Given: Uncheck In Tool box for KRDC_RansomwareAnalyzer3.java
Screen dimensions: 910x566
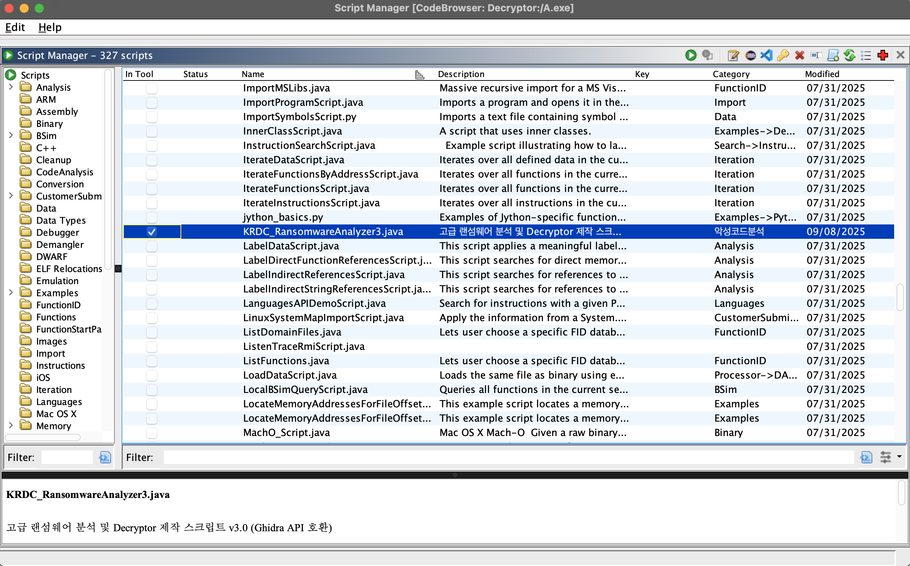Looking at the screenshot, I should click(152, 232).
